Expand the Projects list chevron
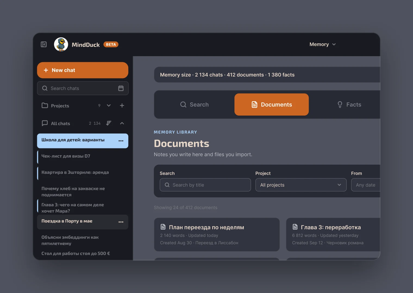Image resolution: width=413 pixels, height=293 pixels. (109, 106)
